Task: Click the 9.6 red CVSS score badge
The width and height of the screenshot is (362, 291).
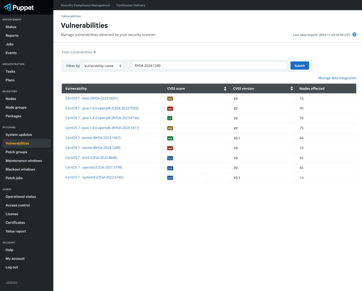Action: pyautogui.click(x=170, y=109)
